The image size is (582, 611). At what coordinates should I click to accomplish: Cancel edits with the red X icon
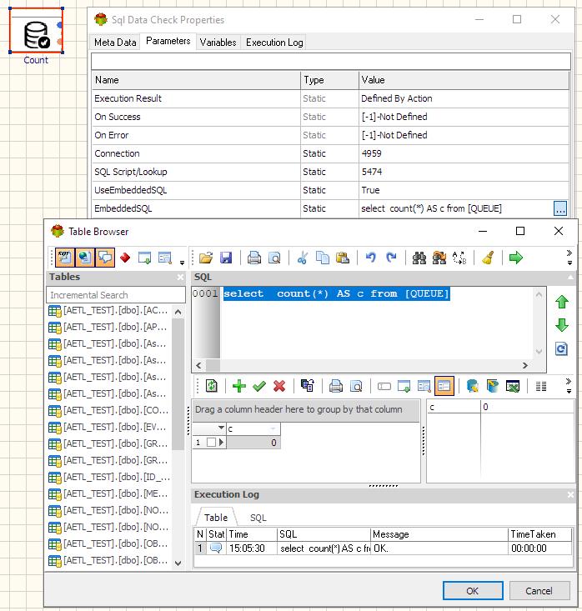[279, 386]
